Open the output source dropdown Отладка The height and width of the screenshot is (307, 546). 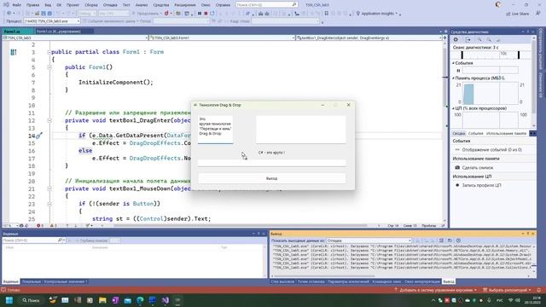point(369,240)
